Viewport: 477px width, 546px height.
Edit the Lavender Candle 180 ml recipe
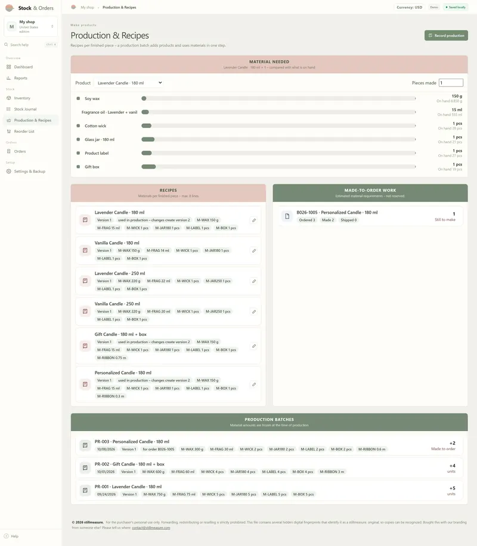[x=254, y=220]
